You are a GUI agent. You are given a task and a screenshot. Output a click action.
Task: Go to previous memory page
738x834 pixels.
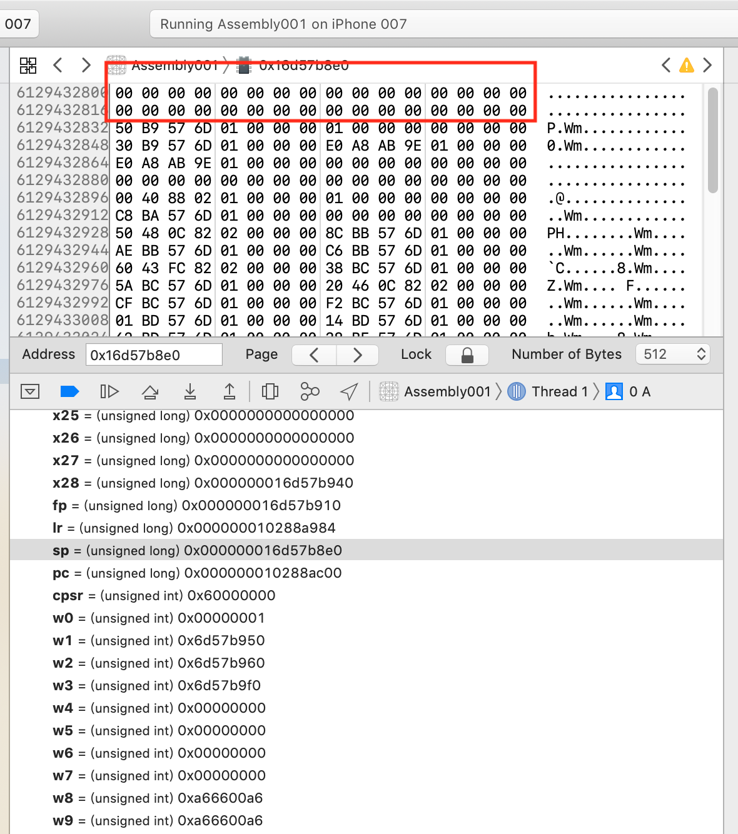314,355
